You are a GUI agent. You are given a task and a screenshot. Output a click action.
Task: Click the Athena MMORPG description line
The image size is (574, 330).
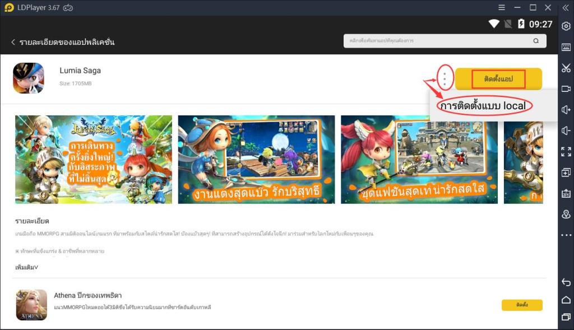click(132, 308)
